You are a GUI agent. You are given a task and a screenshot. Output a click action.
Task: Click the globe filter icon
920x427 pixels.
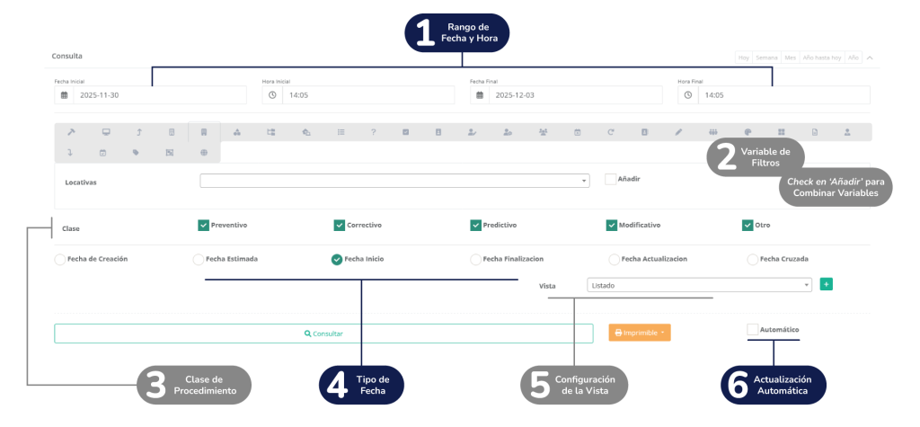204,153
